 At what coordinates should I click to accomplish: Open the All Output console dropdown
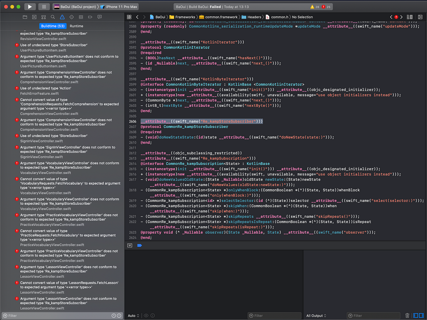pos(316,316)
